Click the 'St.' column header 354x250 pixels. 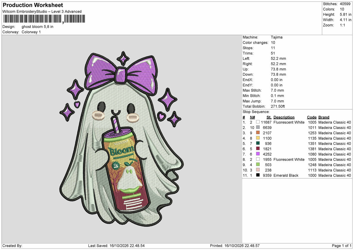point(269,117)
